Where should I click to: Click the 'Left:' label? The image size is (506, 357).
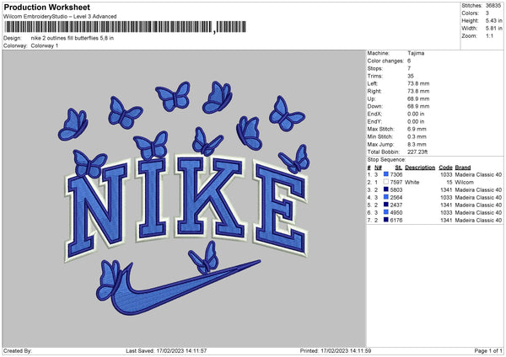click(x=373, y=83)
